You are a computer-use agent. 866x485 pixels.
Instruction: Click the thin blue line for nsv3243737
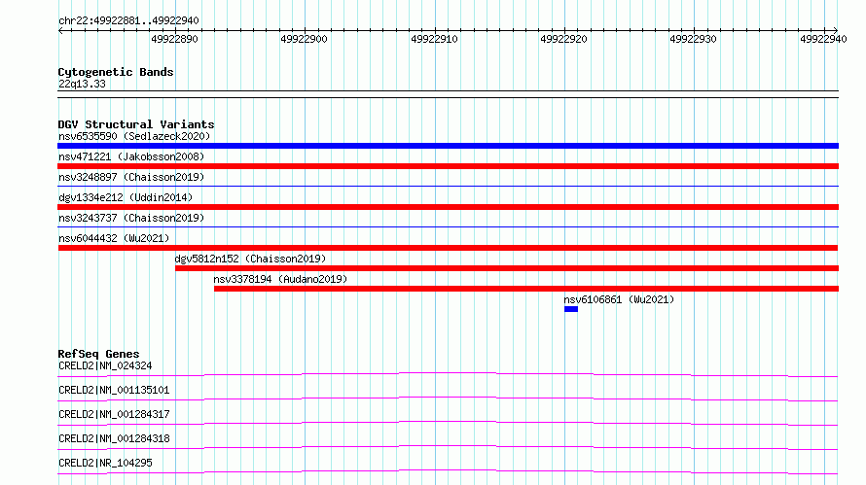pyautogui.click(x=448, y=226)
